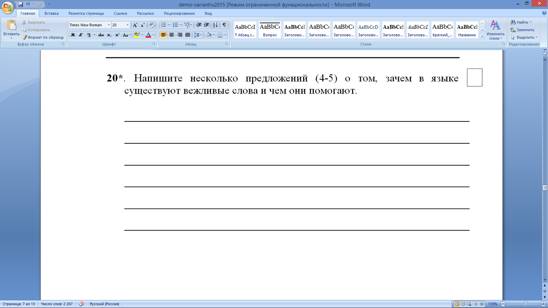This screenshot has height=308, width=548.
Task: Click the Increase Indent icon
Action: (206, 25)
